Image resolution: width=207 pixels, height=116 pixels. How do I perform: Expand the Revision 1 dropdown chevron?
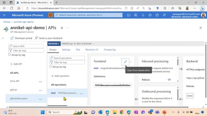(x=93, y=44)
